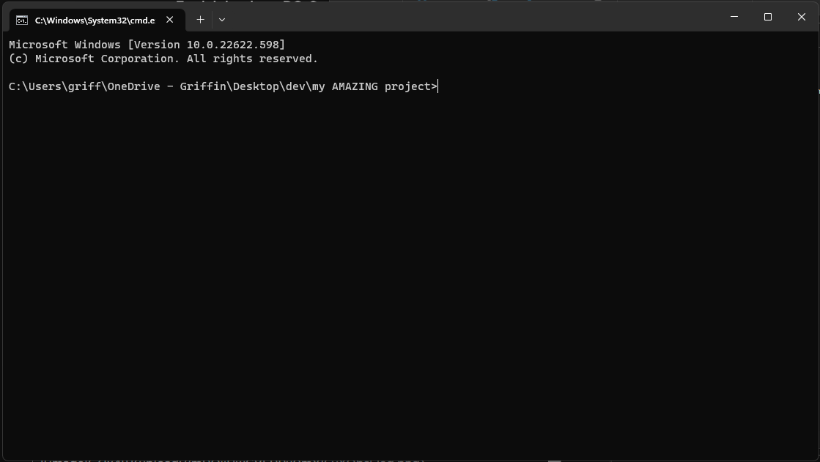
Task: Select the C:\Windows\System32\cmd.e tab
Action: click(94, 20)
